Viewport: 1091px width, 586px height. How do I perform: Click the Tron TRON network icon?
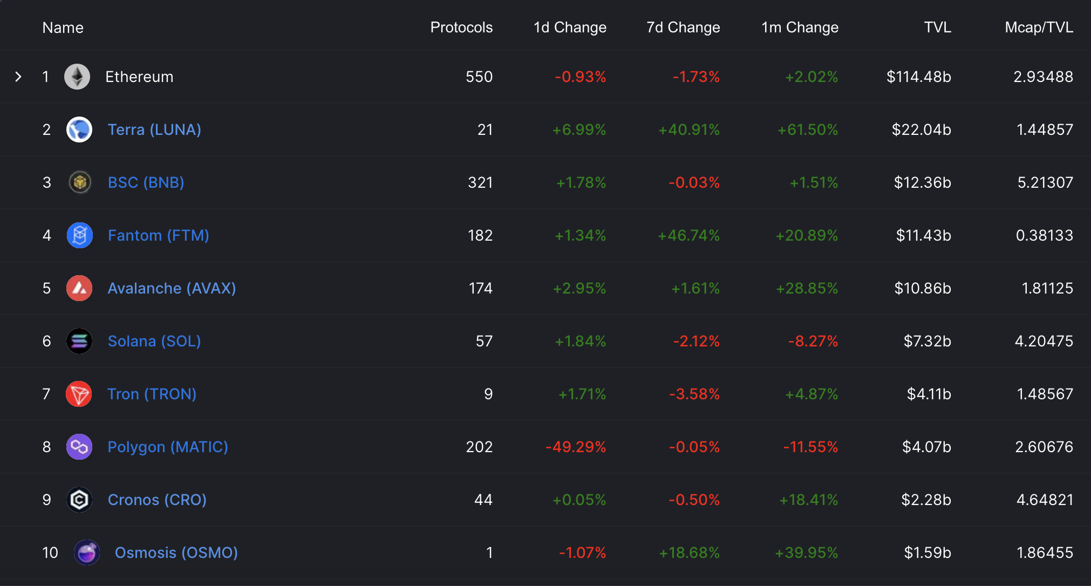(x=80, y=395)
